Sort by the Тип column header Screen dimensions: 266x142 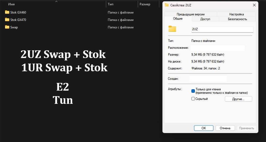110,4
